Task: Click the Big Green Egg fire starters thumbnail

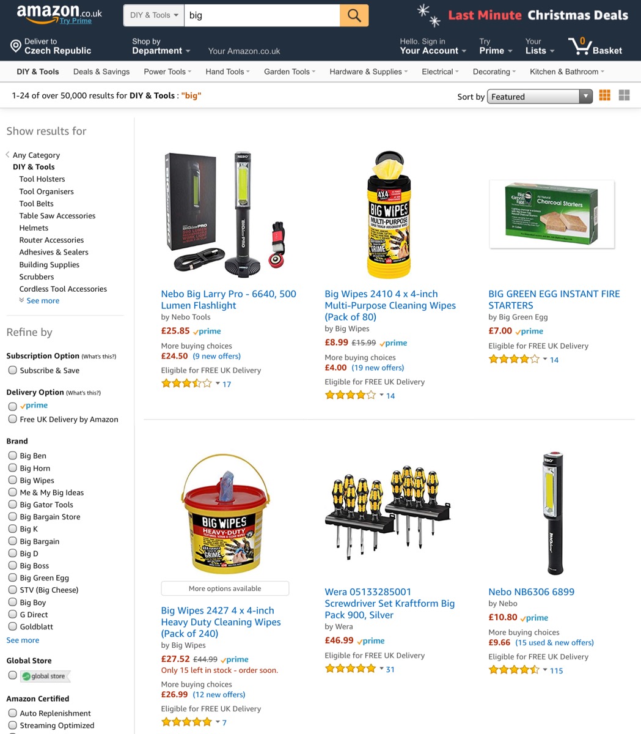Action: tap(552, 215)
